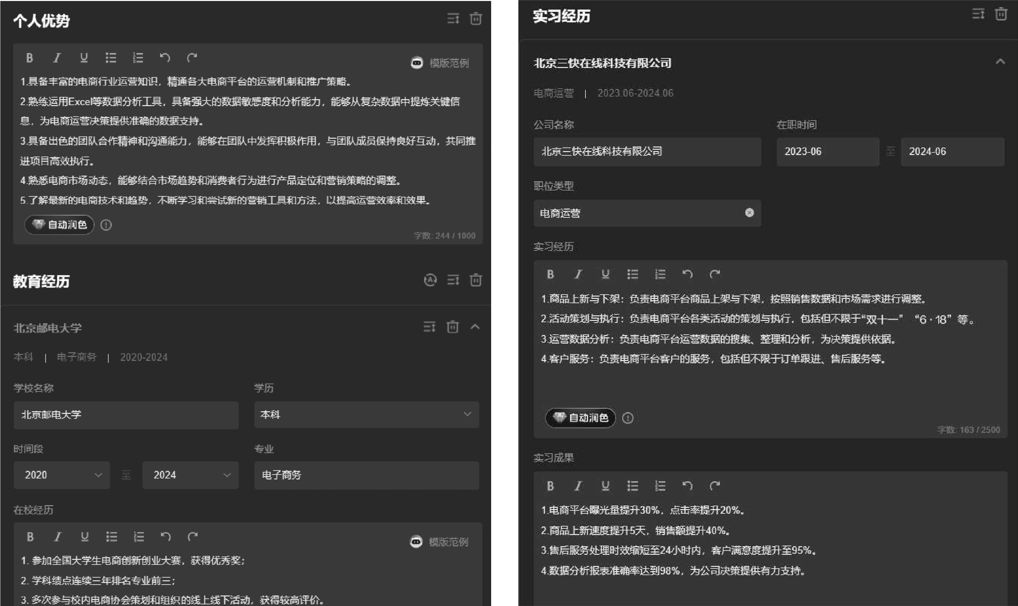Viewport: 1018px width, 606px height.
Task: Insert numbered list in 个人优势 editor
Action: (x=138, y=58)
